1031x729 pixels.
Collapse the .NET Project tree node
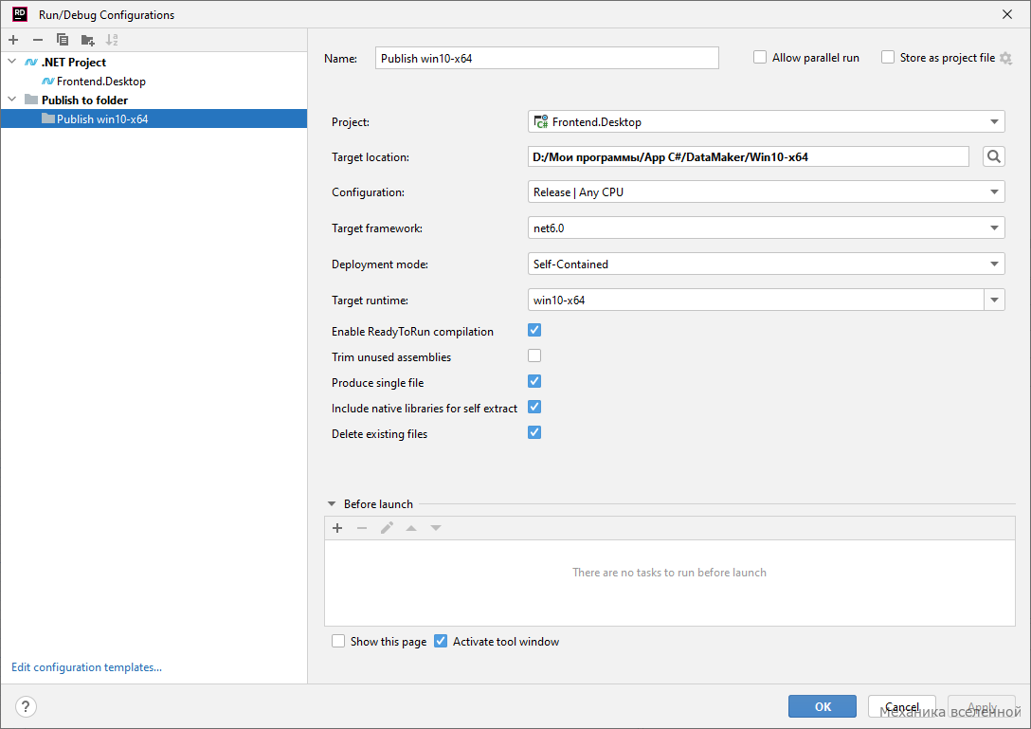click(11, 62)
